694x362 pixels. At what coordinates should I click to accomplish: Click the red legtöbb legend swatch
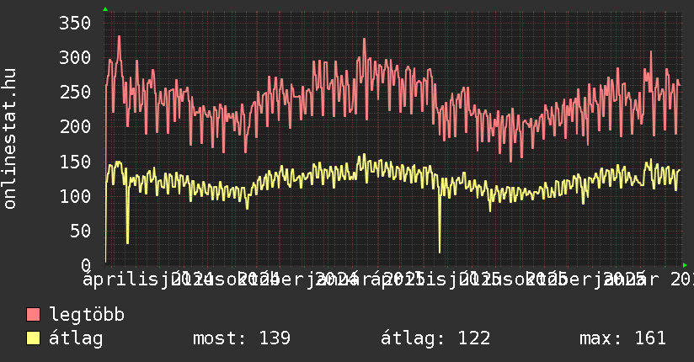click(x=34, y=315)
